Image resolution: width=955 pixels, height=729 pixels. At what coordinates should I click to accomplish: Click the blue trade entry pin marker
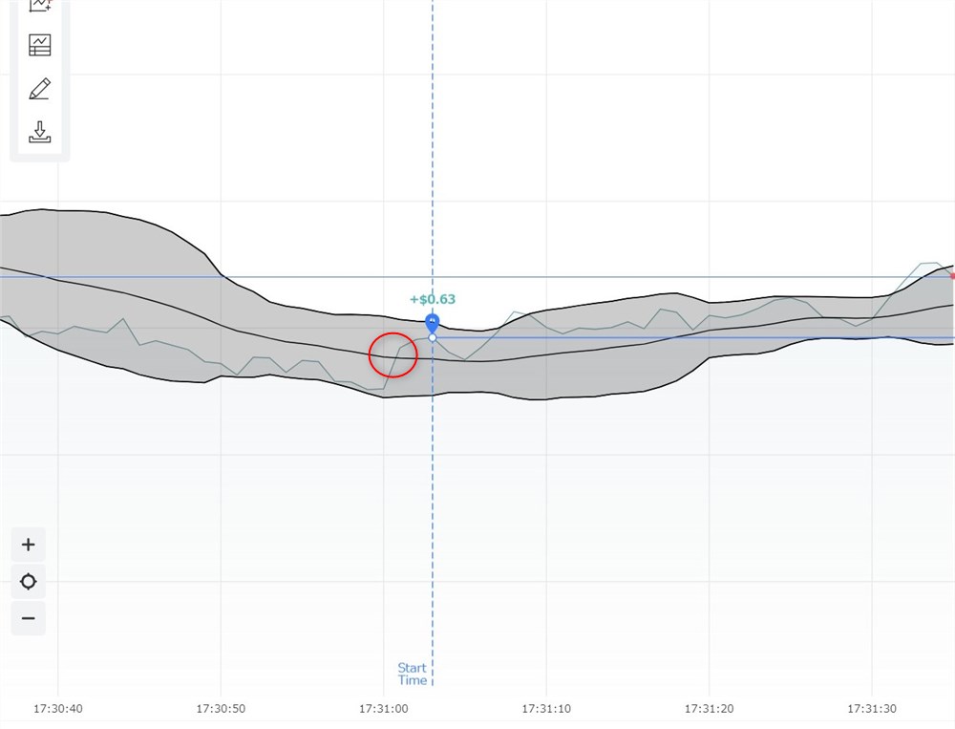(433, 322)
